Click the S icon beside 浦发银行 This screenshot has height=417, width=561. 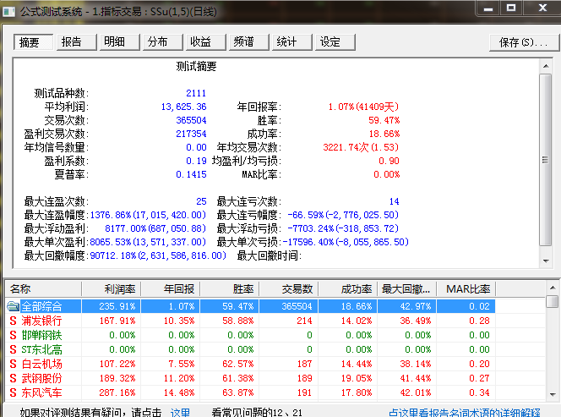13,321
